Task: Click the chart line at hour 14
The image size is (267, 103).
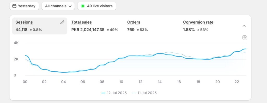Action: [x=160, y=53]
